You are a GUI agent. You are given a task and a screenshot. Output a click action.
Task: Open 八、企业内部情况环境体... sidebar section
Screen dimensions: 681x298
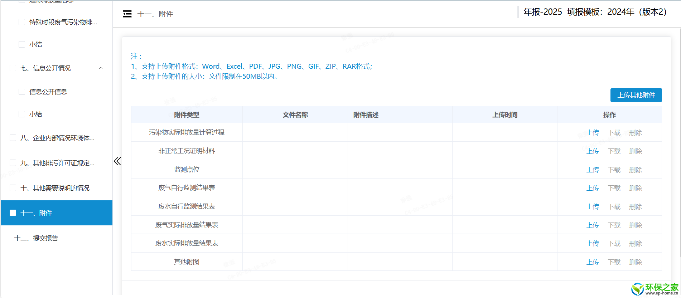pos(57,138)
